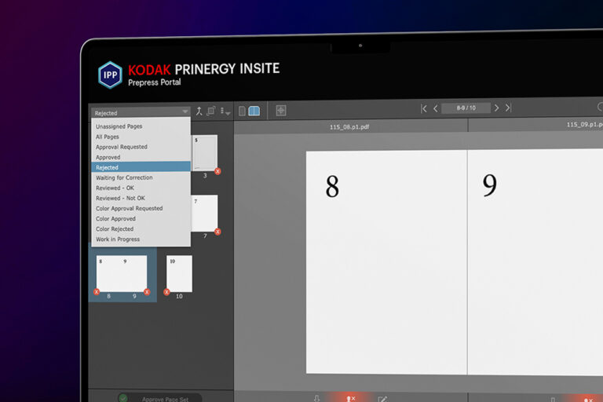Go to next page arrow
The width and height of the screenshot is (603, 402).
tap(496, 108)
